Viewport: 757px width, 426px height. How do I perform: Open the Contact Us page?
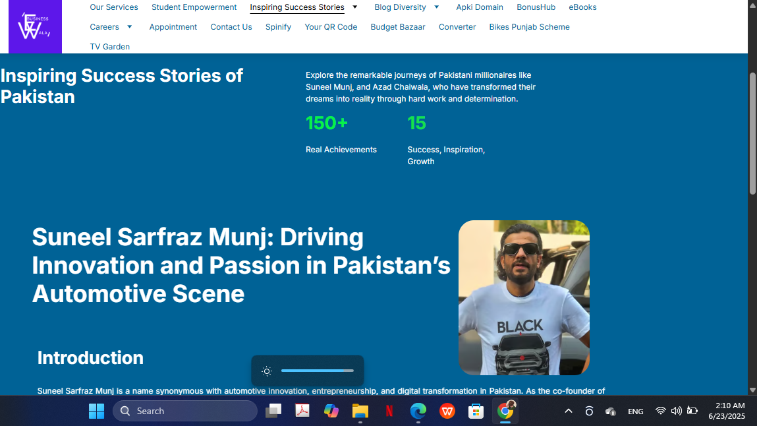(231, 27)
